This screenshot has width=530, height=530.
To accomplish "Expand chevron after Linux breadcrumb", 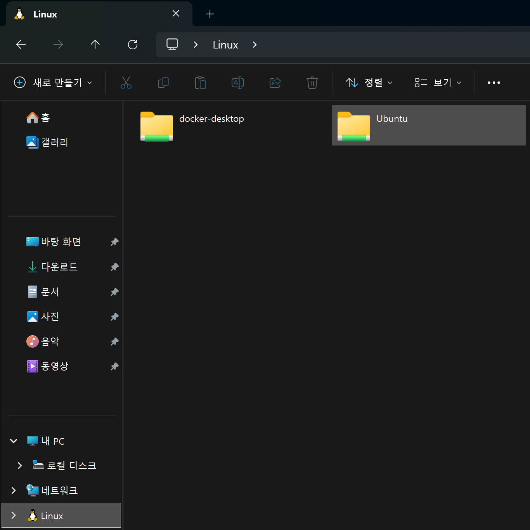I will [255, 45].
